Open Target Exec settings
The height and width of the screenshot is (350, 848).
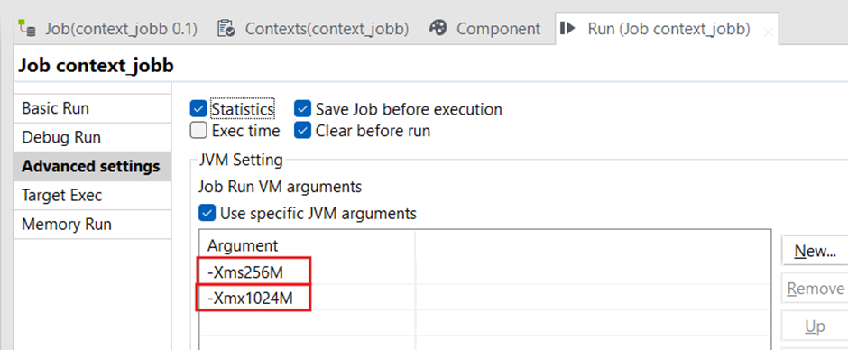pyautogui.click(x=92, y=195)
